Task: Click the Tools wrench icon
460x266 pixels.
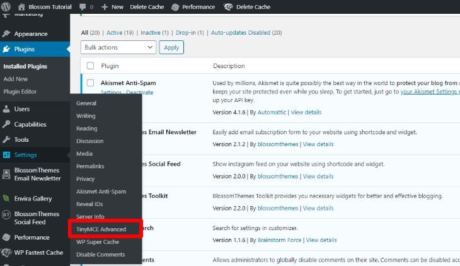Action: (x=6, y=139)
